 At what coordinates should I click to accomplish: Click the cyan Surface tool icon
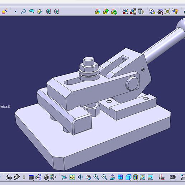point(32,11)
